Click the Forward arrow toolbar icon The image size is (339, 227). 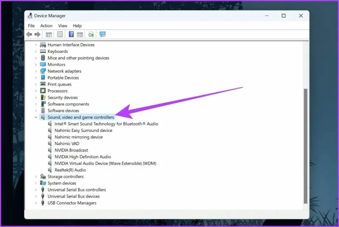[x=37, y=34]
